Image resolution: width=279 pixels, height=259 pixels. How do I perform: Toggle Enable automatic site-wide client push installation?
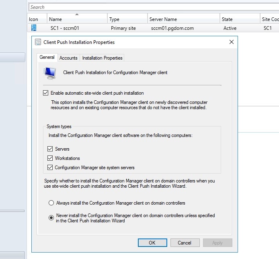pyautogui.click(x=45, y=93)
